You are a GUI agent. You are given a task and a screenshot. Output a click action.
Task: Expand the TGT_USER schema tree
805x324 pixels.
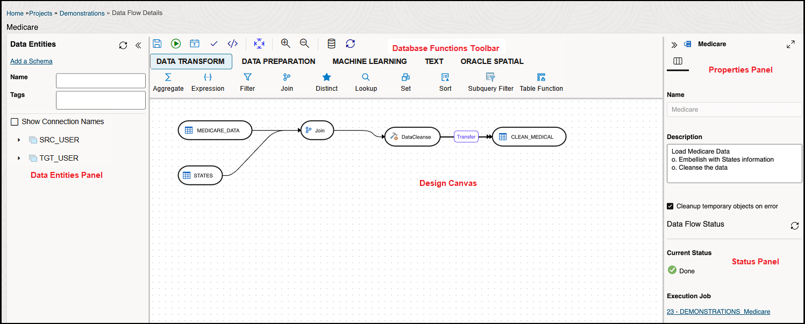pos(19,158)
